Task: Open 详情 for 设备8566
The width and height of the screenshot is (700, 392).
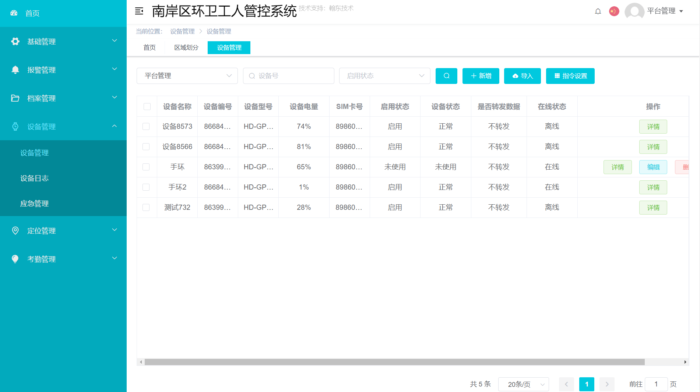Action: click(x=653, y=147)
